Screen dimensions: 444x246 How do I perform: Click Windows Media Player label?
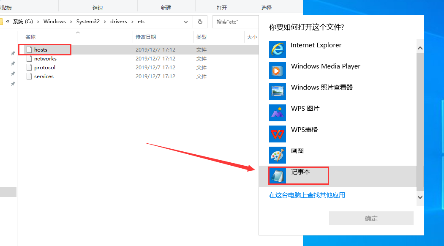pos(326,66)
